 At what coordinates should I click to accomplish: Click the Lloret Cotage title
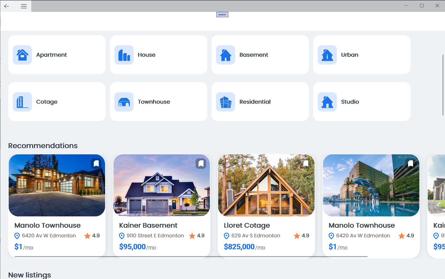point(247,225)
